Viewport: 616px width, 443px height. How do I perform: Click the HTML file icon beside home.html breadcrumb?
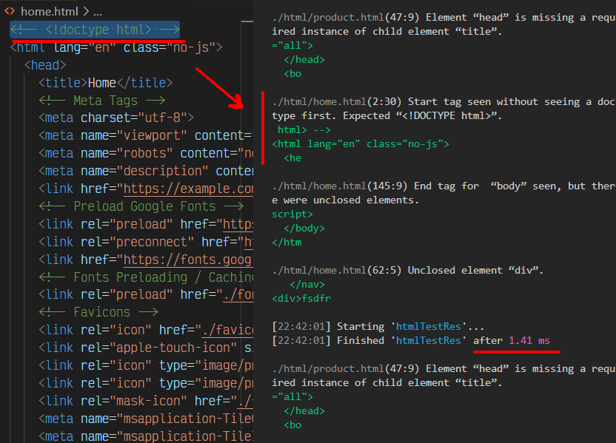[11, 11]
